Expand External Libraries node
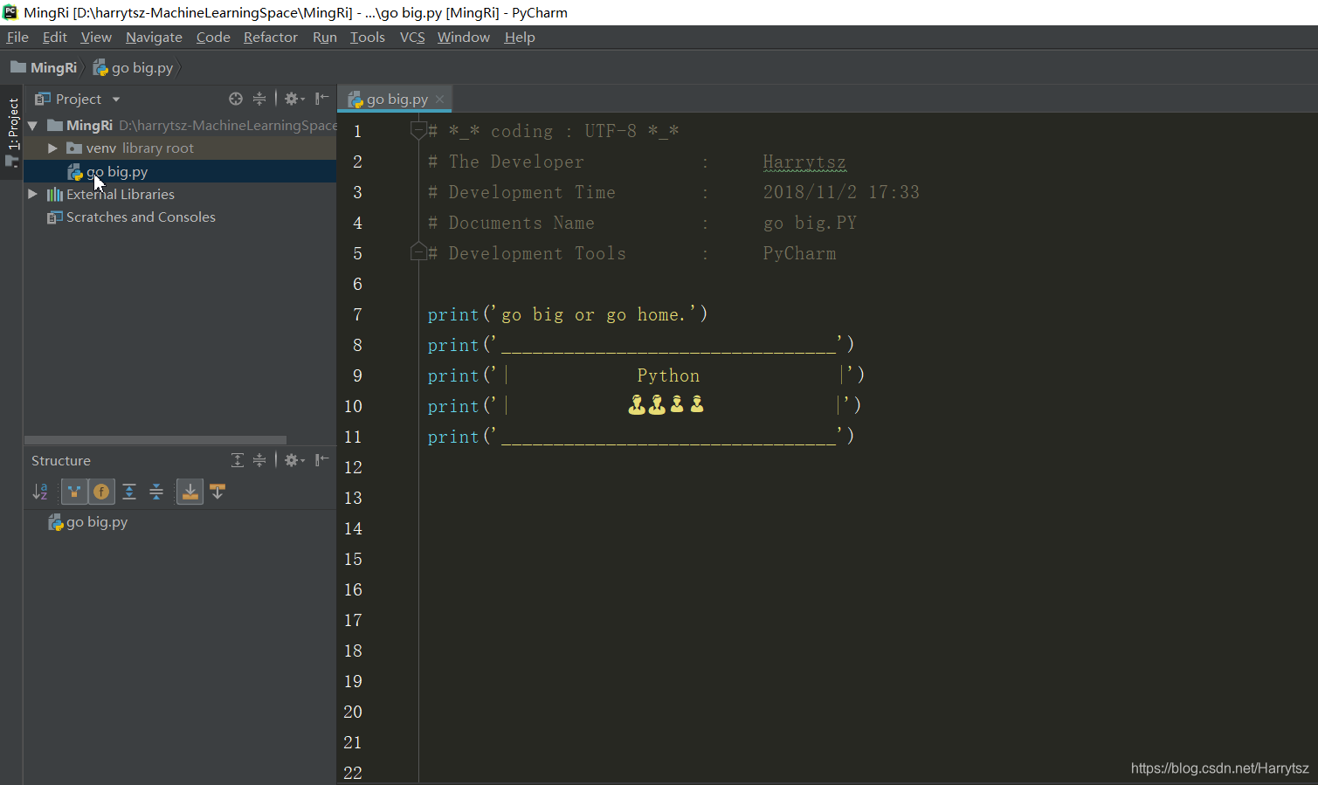 [x=32, y=194]
